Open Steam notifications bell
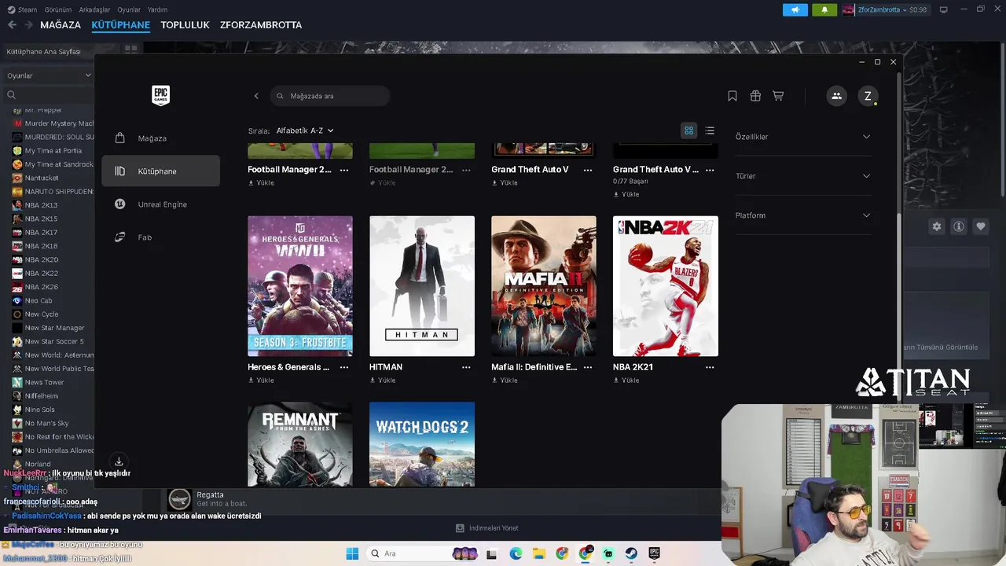 [824, 9]
